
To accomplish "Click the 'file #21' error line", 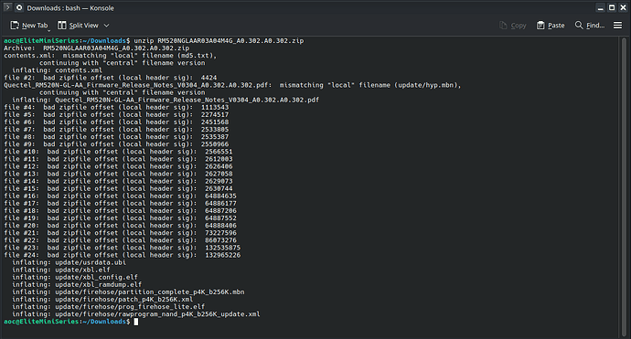I will [121, 233].
